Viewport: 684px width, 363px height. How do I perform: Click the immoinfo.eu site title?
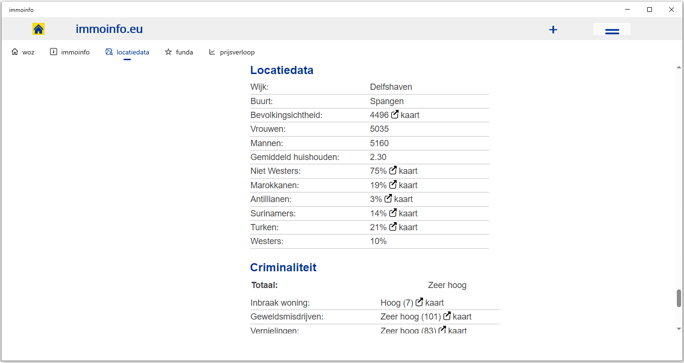pyautogui.click(x=109, y=29)
